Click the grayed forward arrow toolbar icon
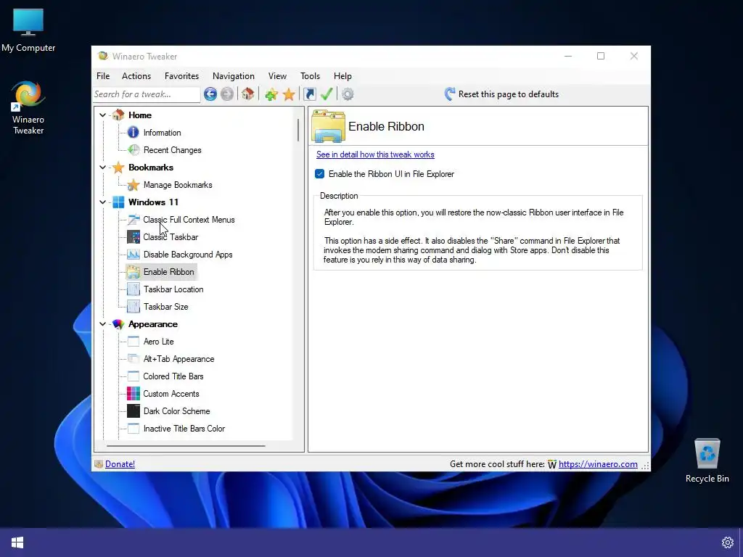This screenshot has height=557, width=743. [227, 94]
